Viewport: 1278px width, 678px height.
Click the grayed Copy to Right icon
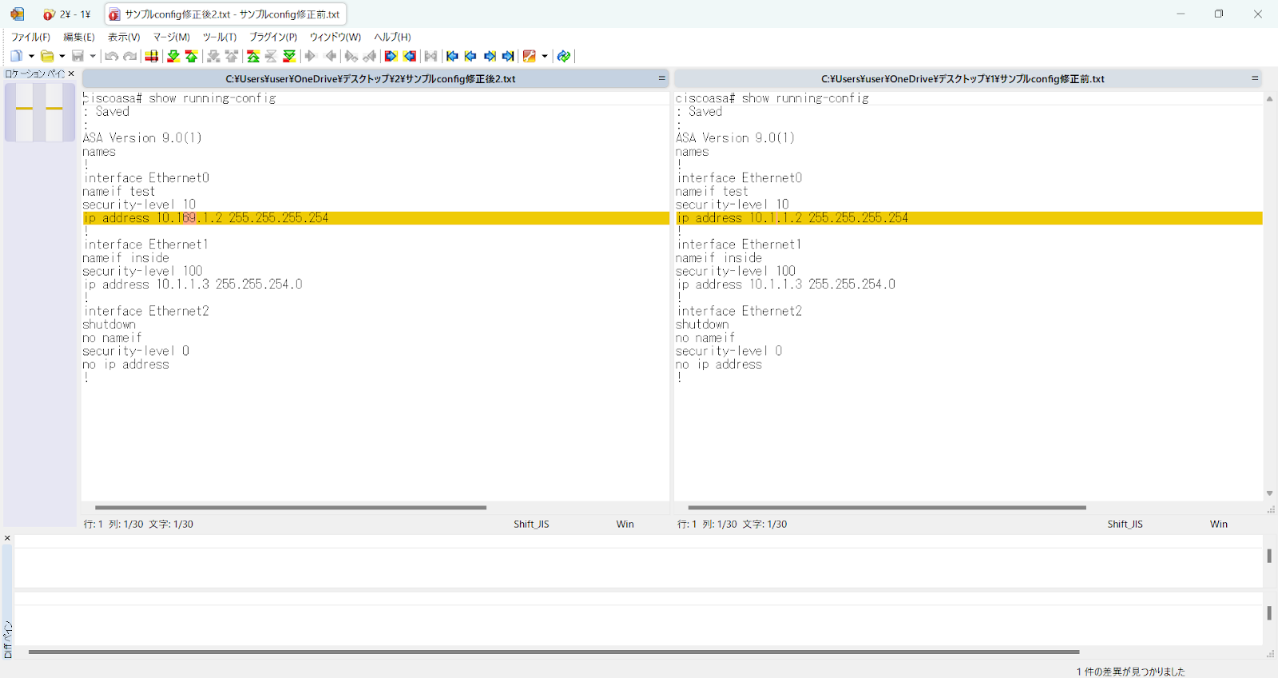point(311,56)
